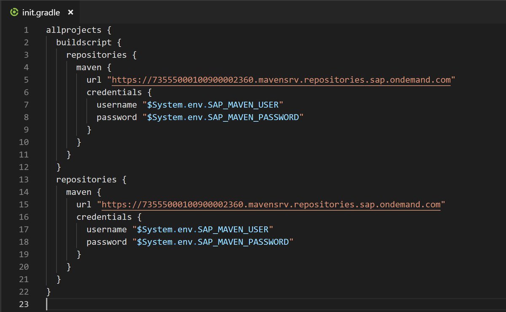506x312 pixels.
Task: Click 'maven {' on line 14
Action: tap(84, 192)
